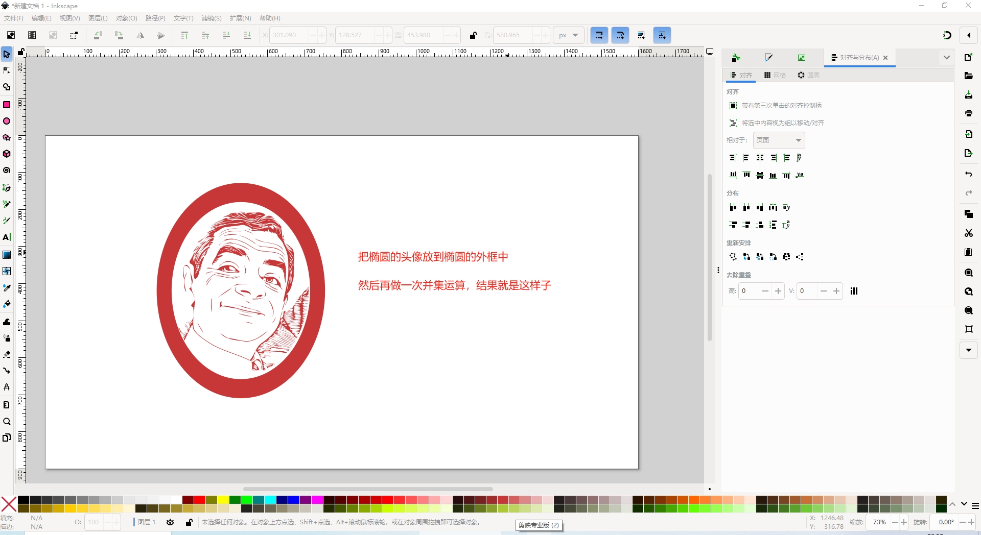Expand the dock panel chevron menu
The image size is (981, 535).
point(946,58)
